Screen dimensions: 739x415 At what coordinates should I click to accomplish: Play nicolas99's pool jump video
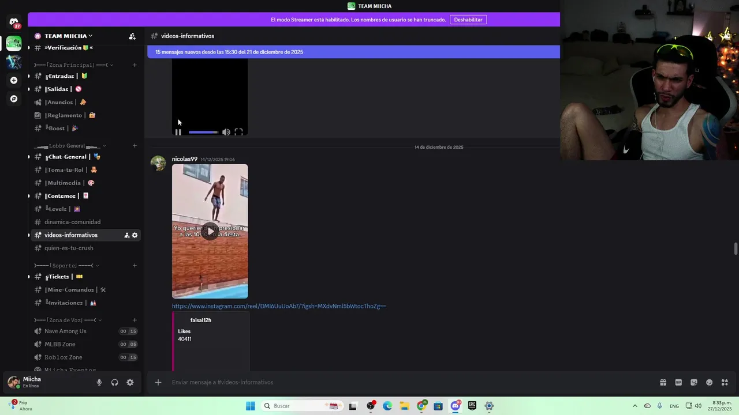[210, 231]
